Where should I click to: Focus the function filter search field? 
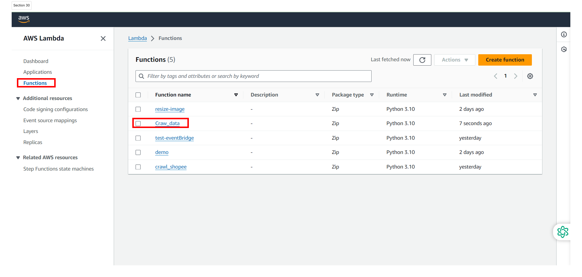click(253, 76)
